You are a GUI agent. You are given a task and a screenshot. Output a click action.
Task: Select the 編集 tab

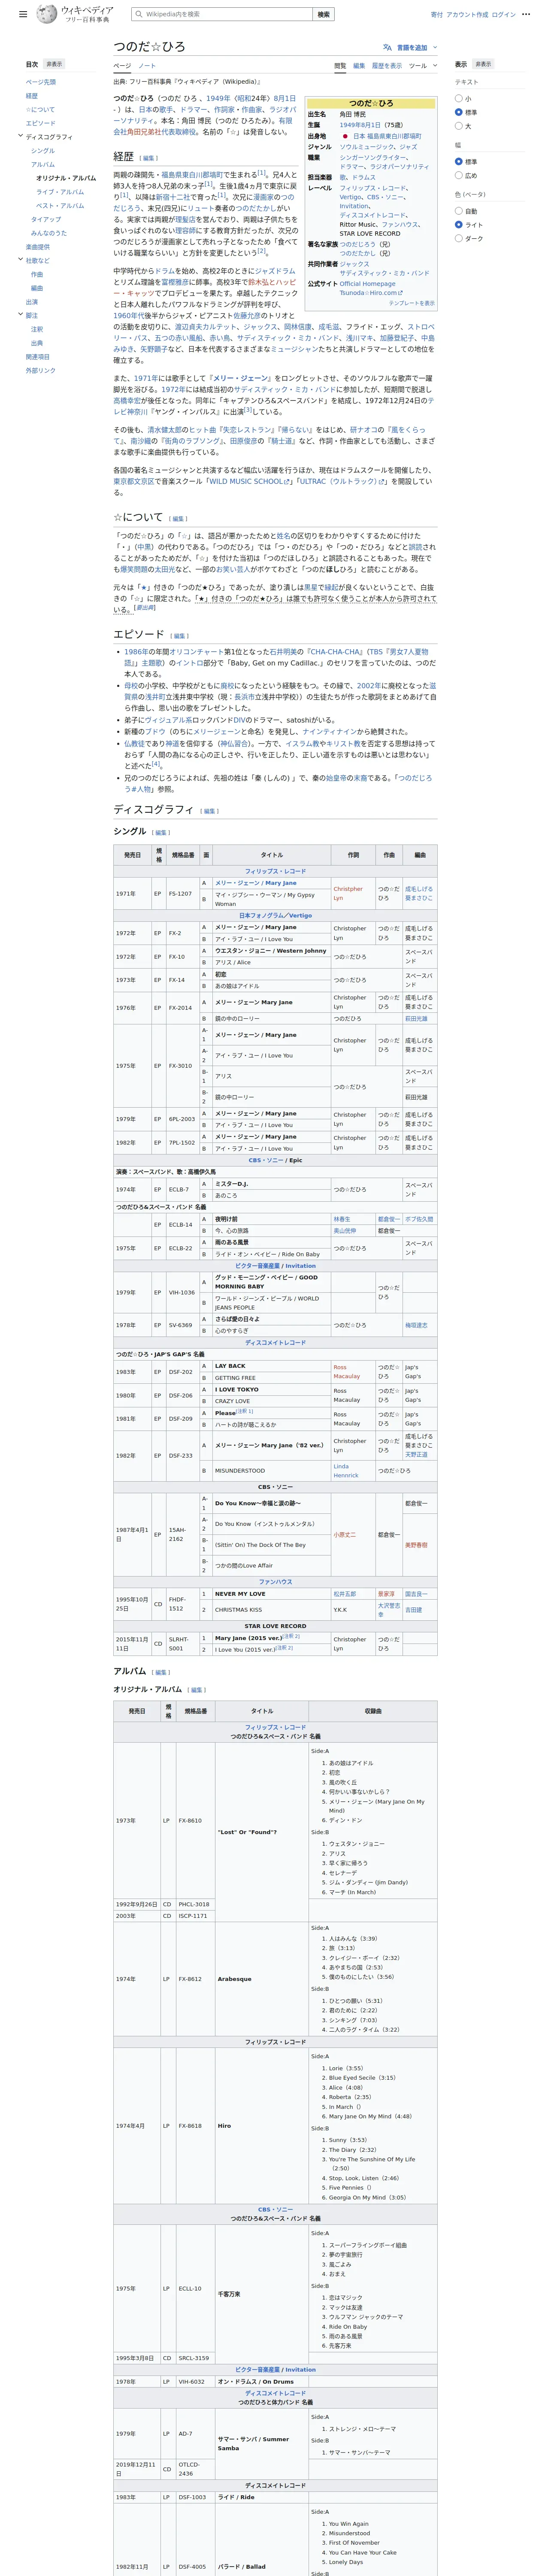coord(359,66)
